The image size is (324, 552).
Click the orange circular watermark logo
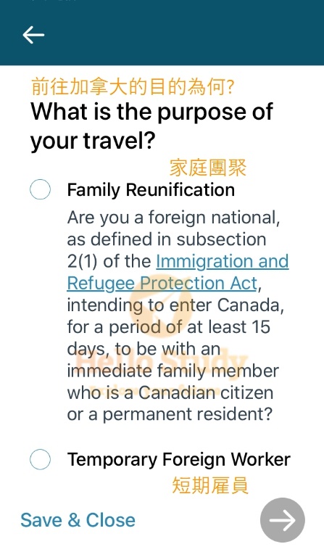pos(165,308)
